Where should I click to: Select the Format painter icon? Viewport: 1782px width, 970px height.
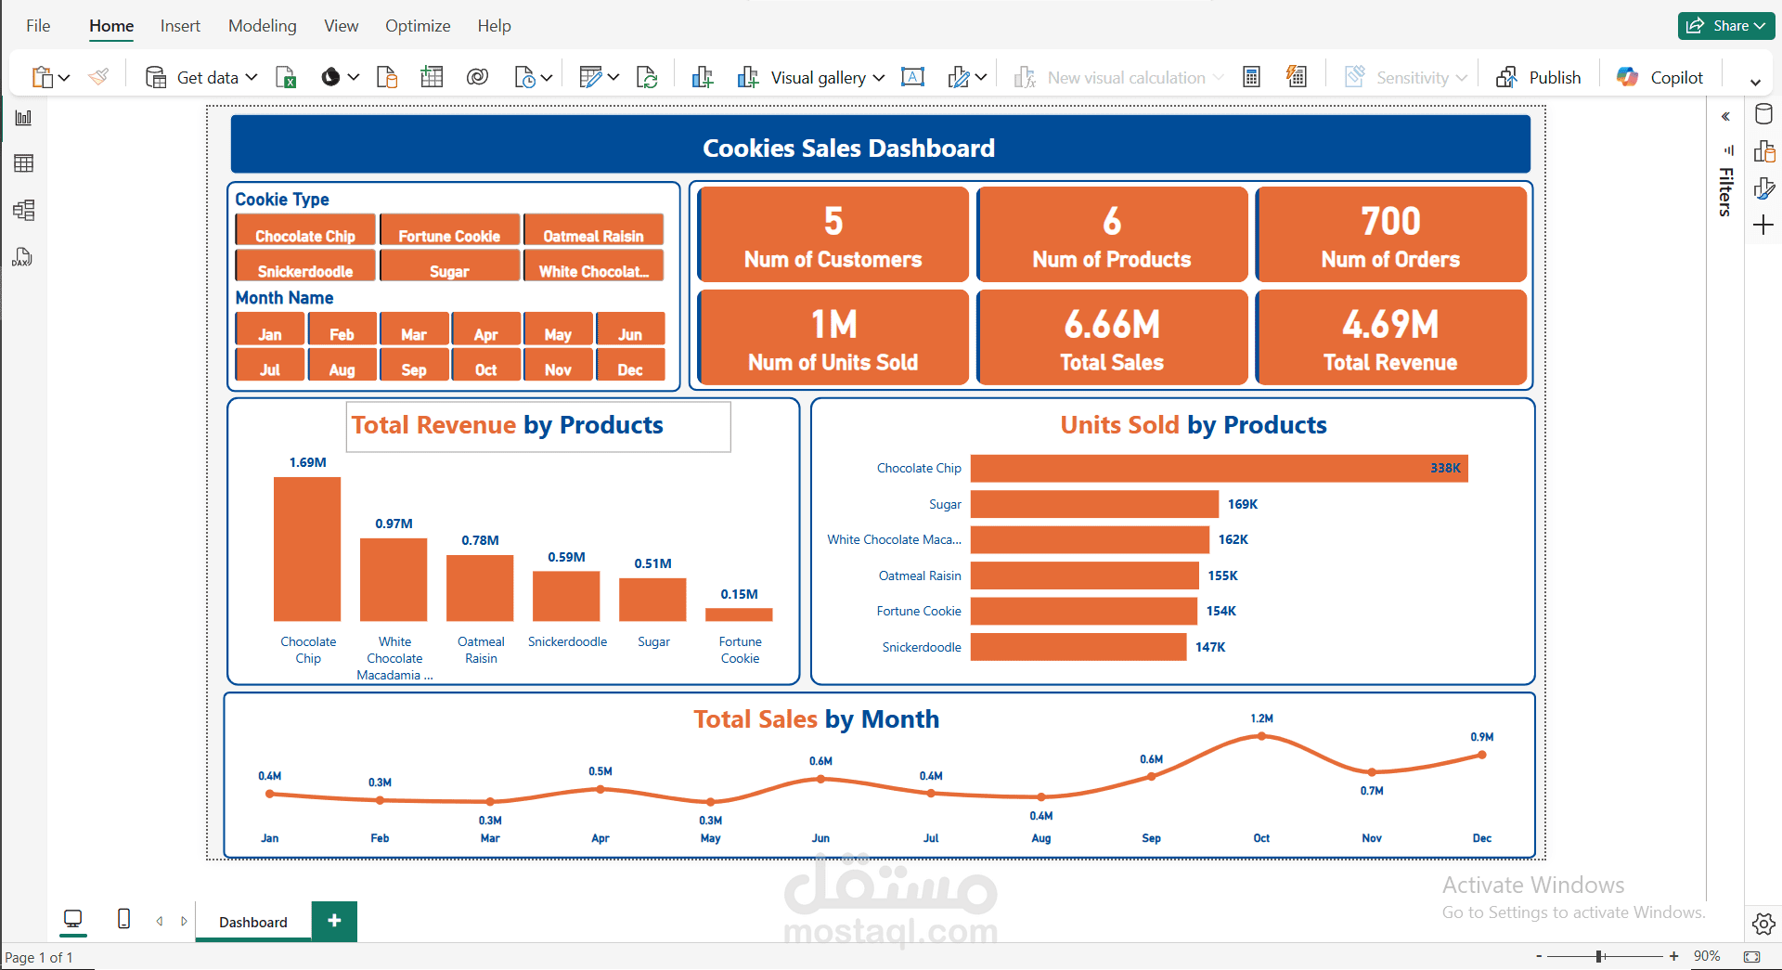click(98, 77)
